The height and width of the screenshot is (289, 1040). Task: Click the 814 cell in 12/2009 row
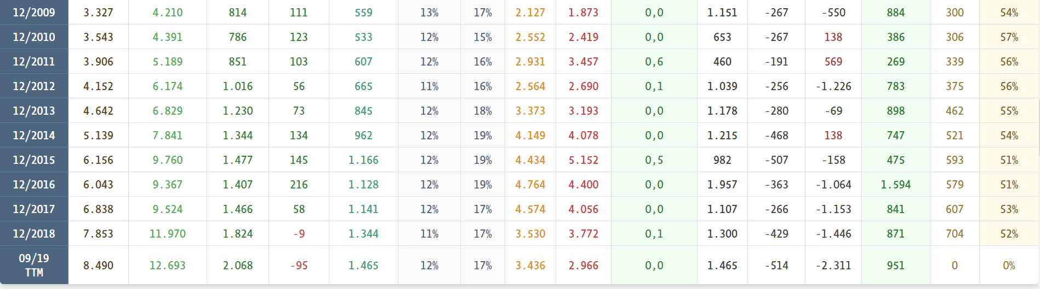coord(238,13)
